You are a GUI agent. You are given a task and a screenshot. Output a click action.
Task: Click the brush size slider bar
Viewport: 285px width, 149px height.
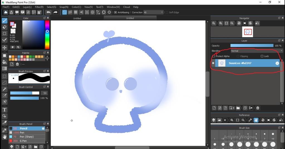pyautogui.click(x=24, y=93)
